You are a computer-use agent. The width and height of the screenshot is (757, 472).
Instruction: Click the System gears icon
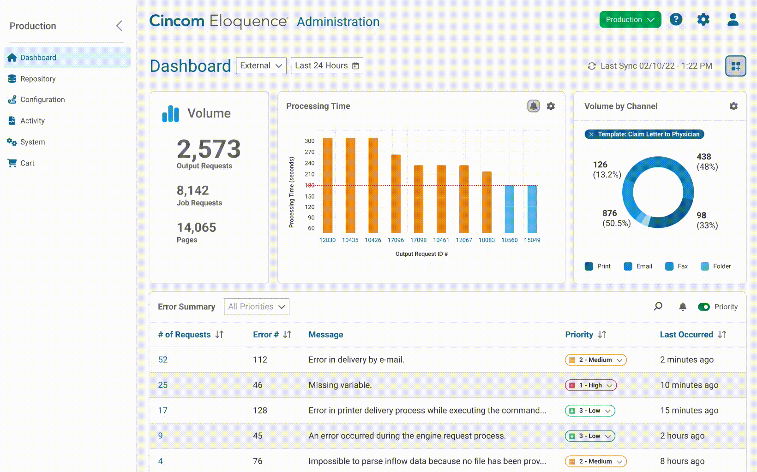[x=12, y=142]
